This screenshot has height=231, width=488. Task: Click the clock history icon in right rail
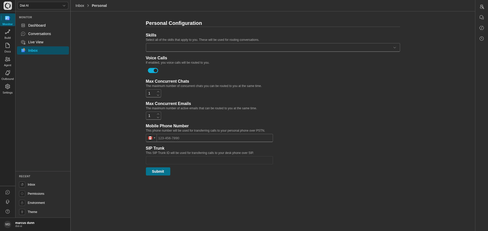click(482, 39)
